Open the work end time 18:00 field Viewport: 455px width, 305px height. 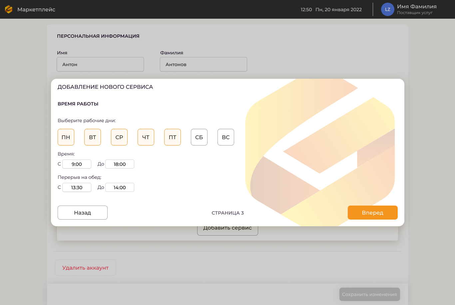(x=120, y=164)
